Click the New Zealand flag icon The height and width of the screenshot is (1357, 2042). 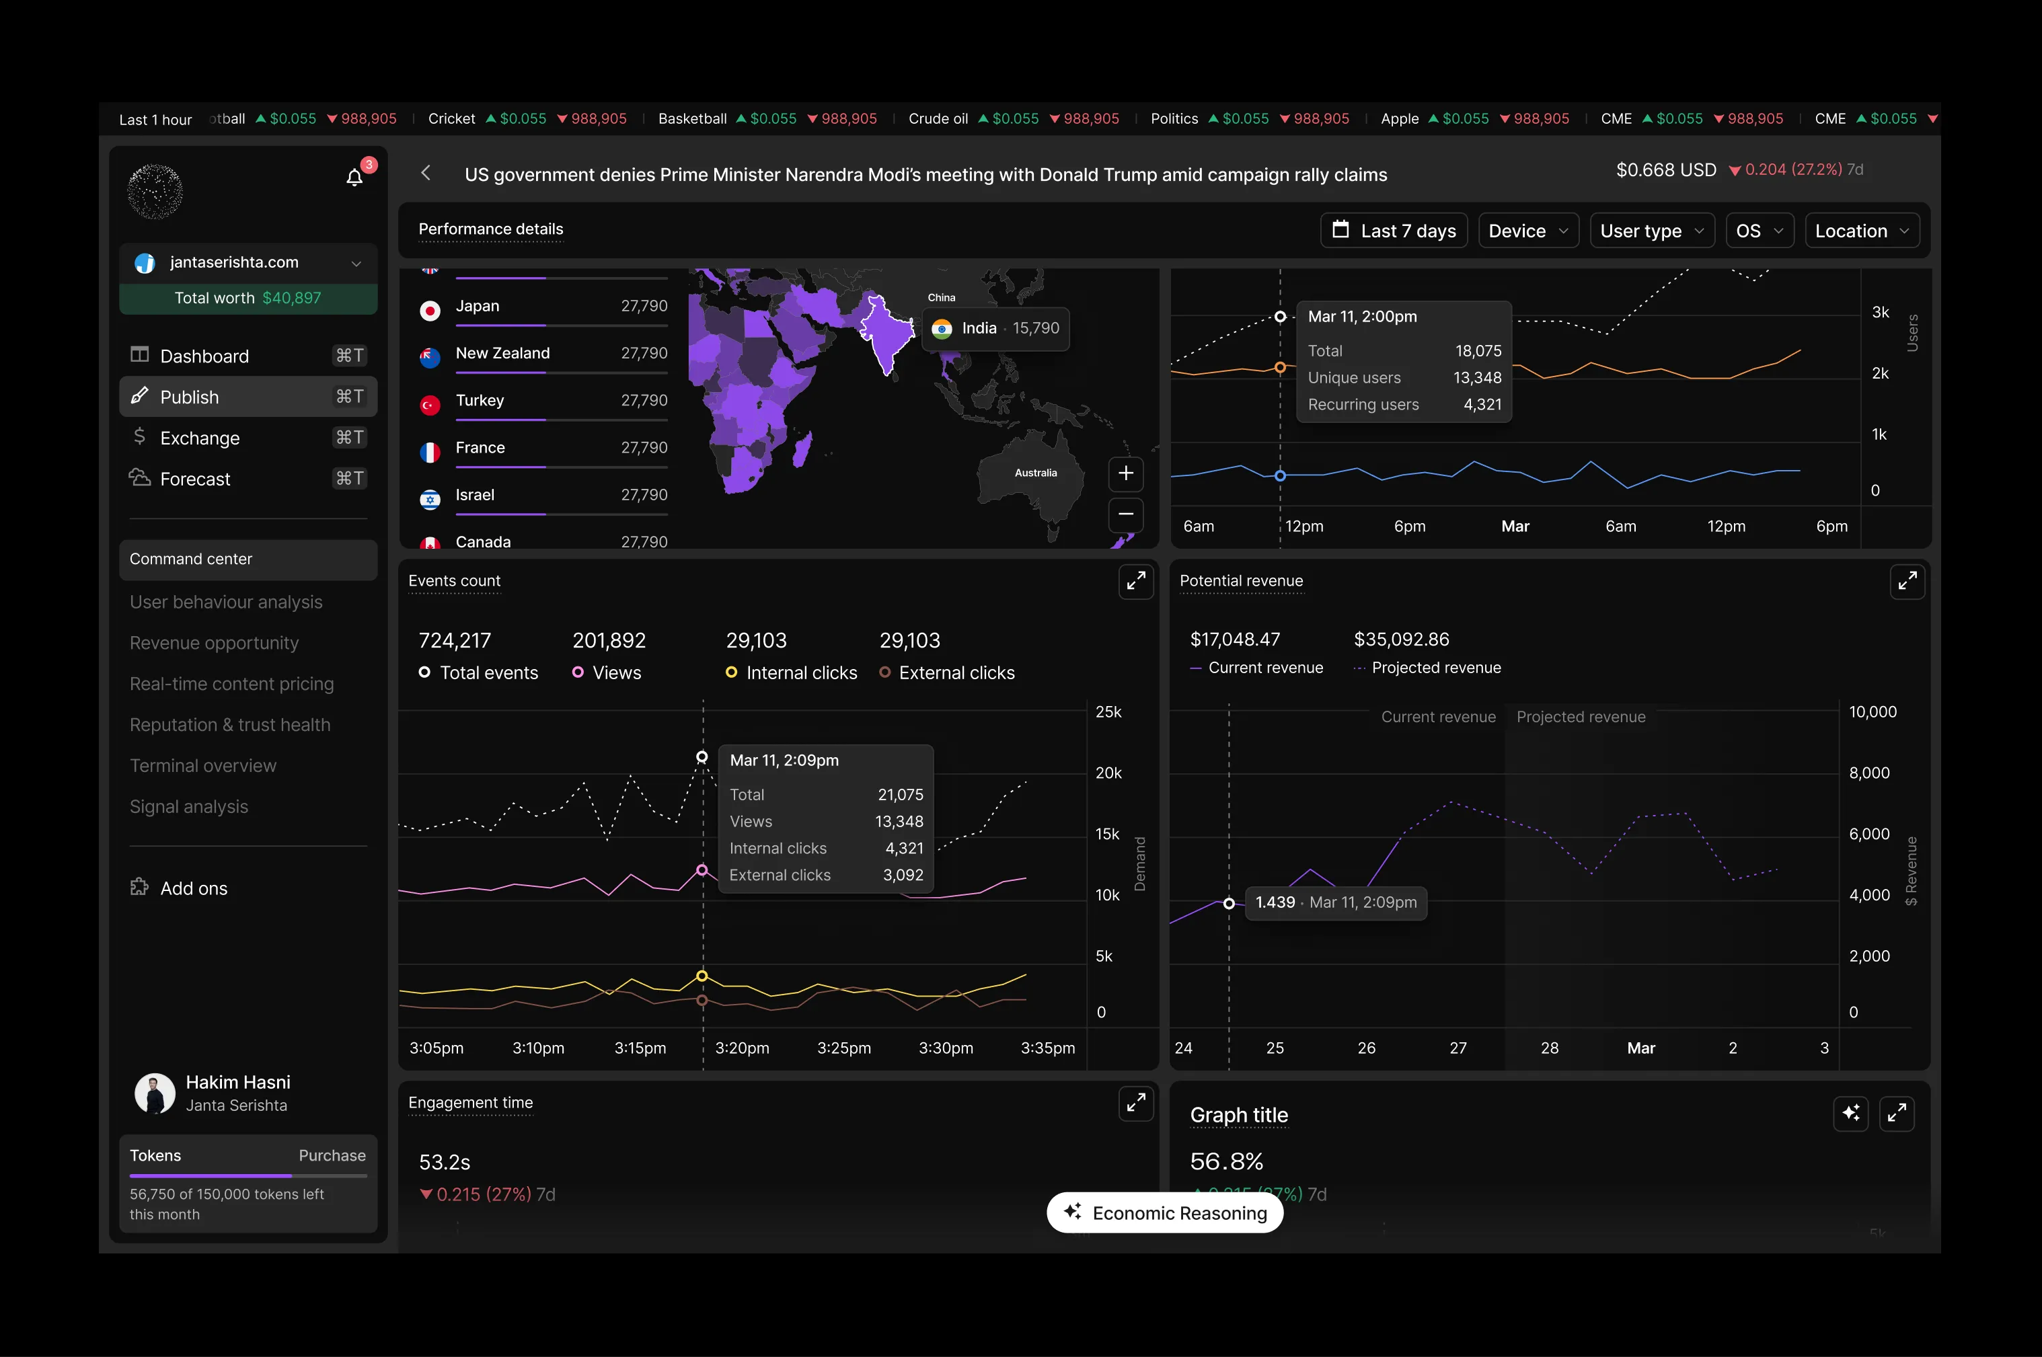[430, 358]
